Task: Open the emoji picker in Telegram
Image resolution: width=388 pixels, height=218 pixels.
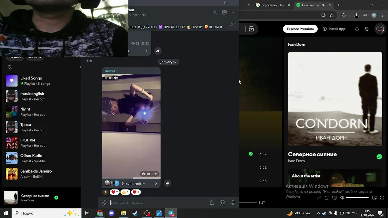Action: click(x=222, y=203)
